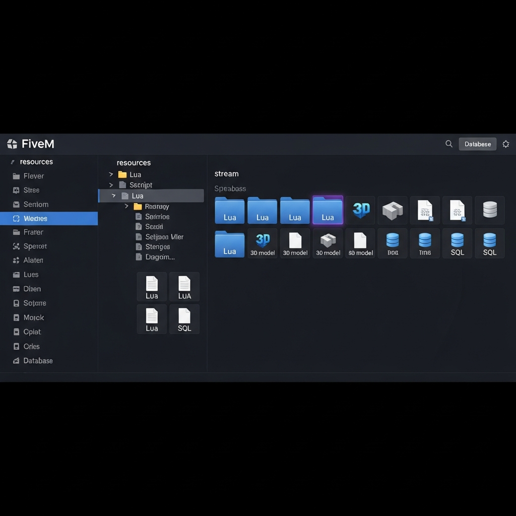The width and height of the screenshot is (516, 516).
Task: Open the Lua folder beside the 3D model tile
Action: (x=230, y=244)
